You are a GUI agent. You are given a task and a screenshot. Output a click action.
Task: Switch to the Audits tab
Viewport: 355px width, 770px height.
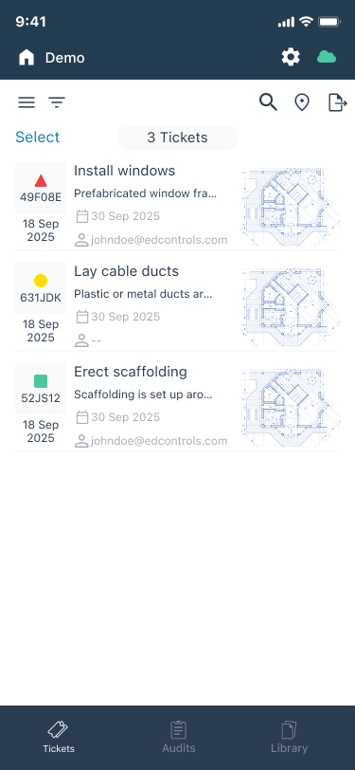coord(179,737)
